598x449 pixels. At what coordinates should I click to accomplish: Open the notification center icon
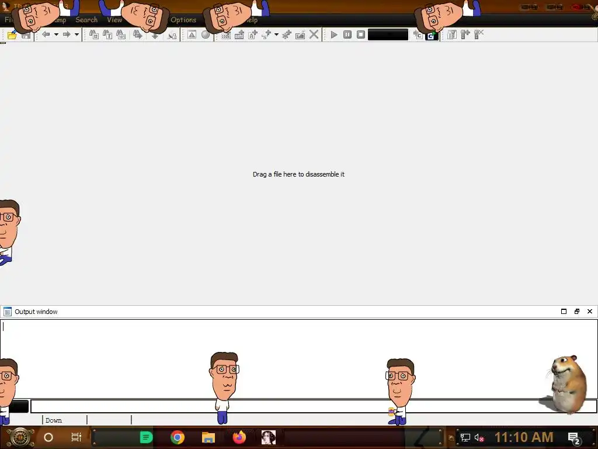[574, 438]
